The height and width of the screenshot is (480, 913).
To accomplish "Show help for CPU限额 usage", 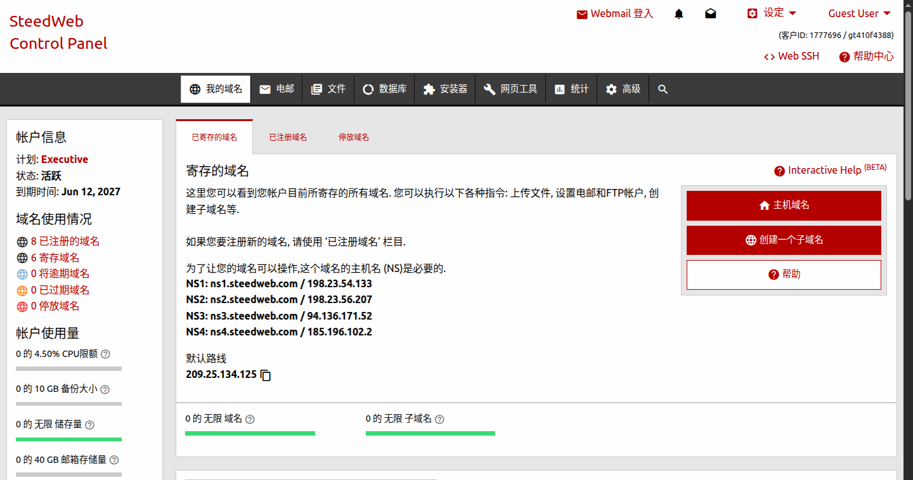I will tap(105, 354).
